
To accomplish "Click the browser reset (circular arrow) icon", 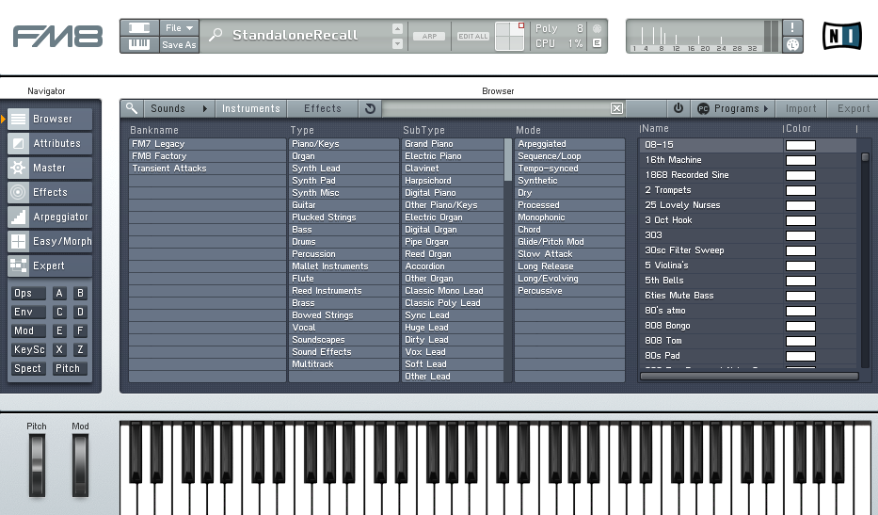I will pos(371,108).
